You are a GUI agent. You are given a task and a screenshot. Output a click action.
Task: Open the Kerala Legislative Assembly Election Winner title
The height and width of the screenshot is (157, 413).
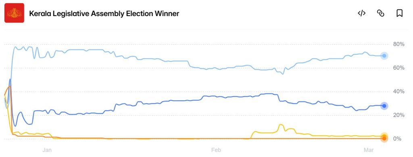point(104,14)
